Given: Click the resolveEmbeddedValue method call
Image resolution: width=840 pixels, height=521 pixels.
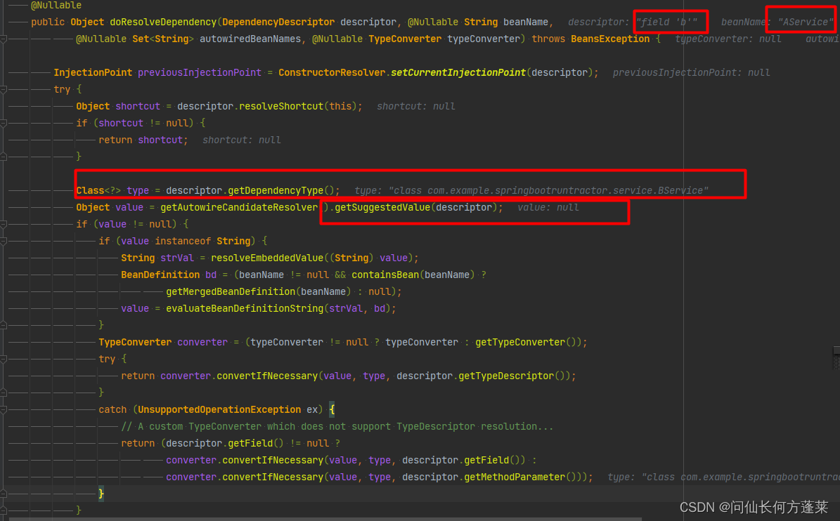Looking at the screenshot, I should coord(267,258).
